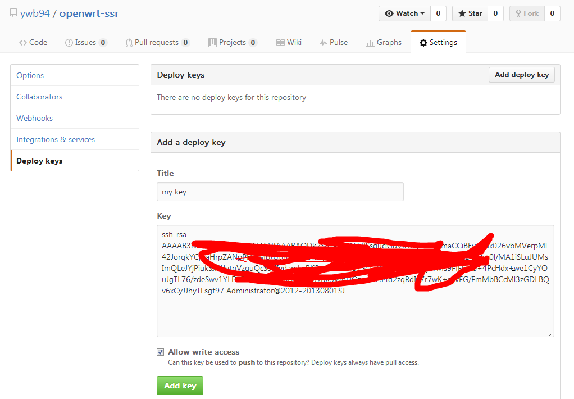Screen dimensions: 574x399
Task: Click 'Administrator@2012-20130801SJ' key comment text
Action: (x=285, y=291)
